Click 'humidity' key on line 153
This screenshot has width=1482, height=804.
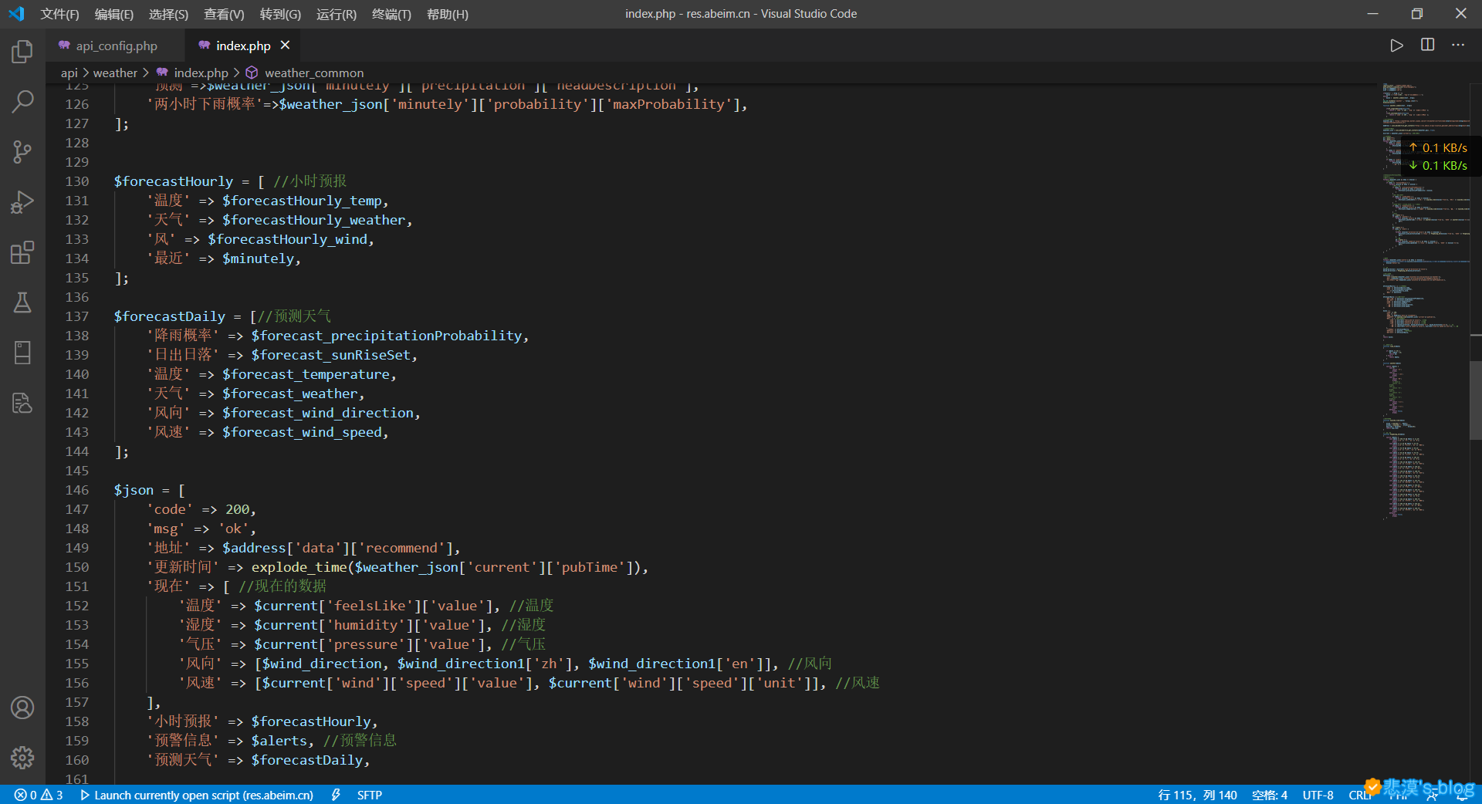click(366, 625)
